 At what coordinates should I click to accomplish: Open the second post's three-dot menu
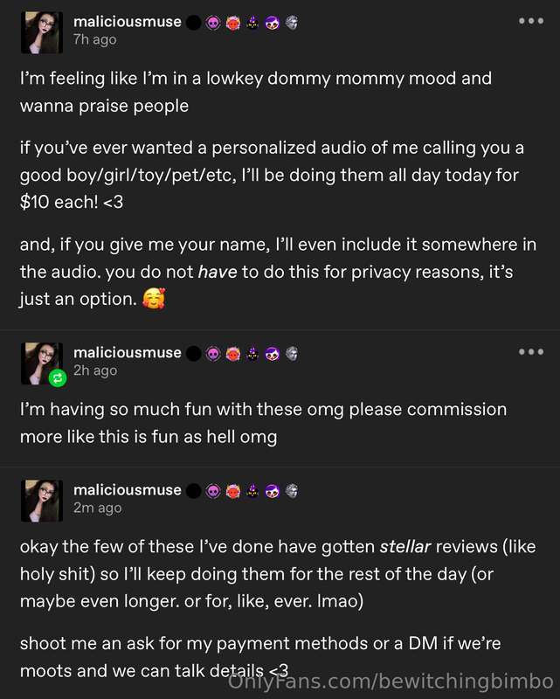point(531,352)
